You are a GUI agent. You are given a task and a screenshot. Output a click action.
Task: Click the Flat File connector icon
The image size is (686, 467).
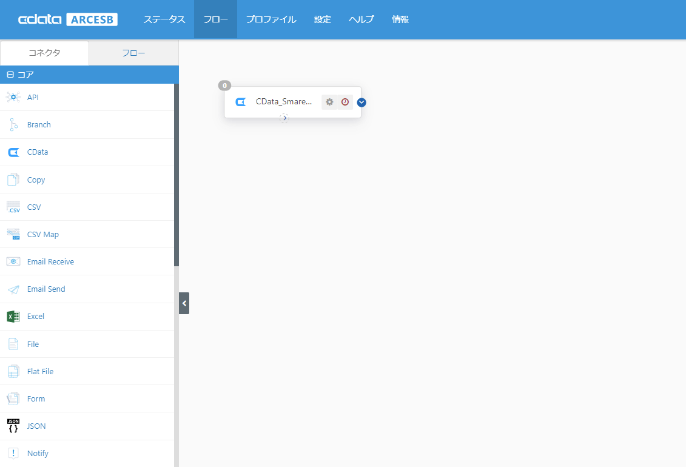tap(13, 371)
